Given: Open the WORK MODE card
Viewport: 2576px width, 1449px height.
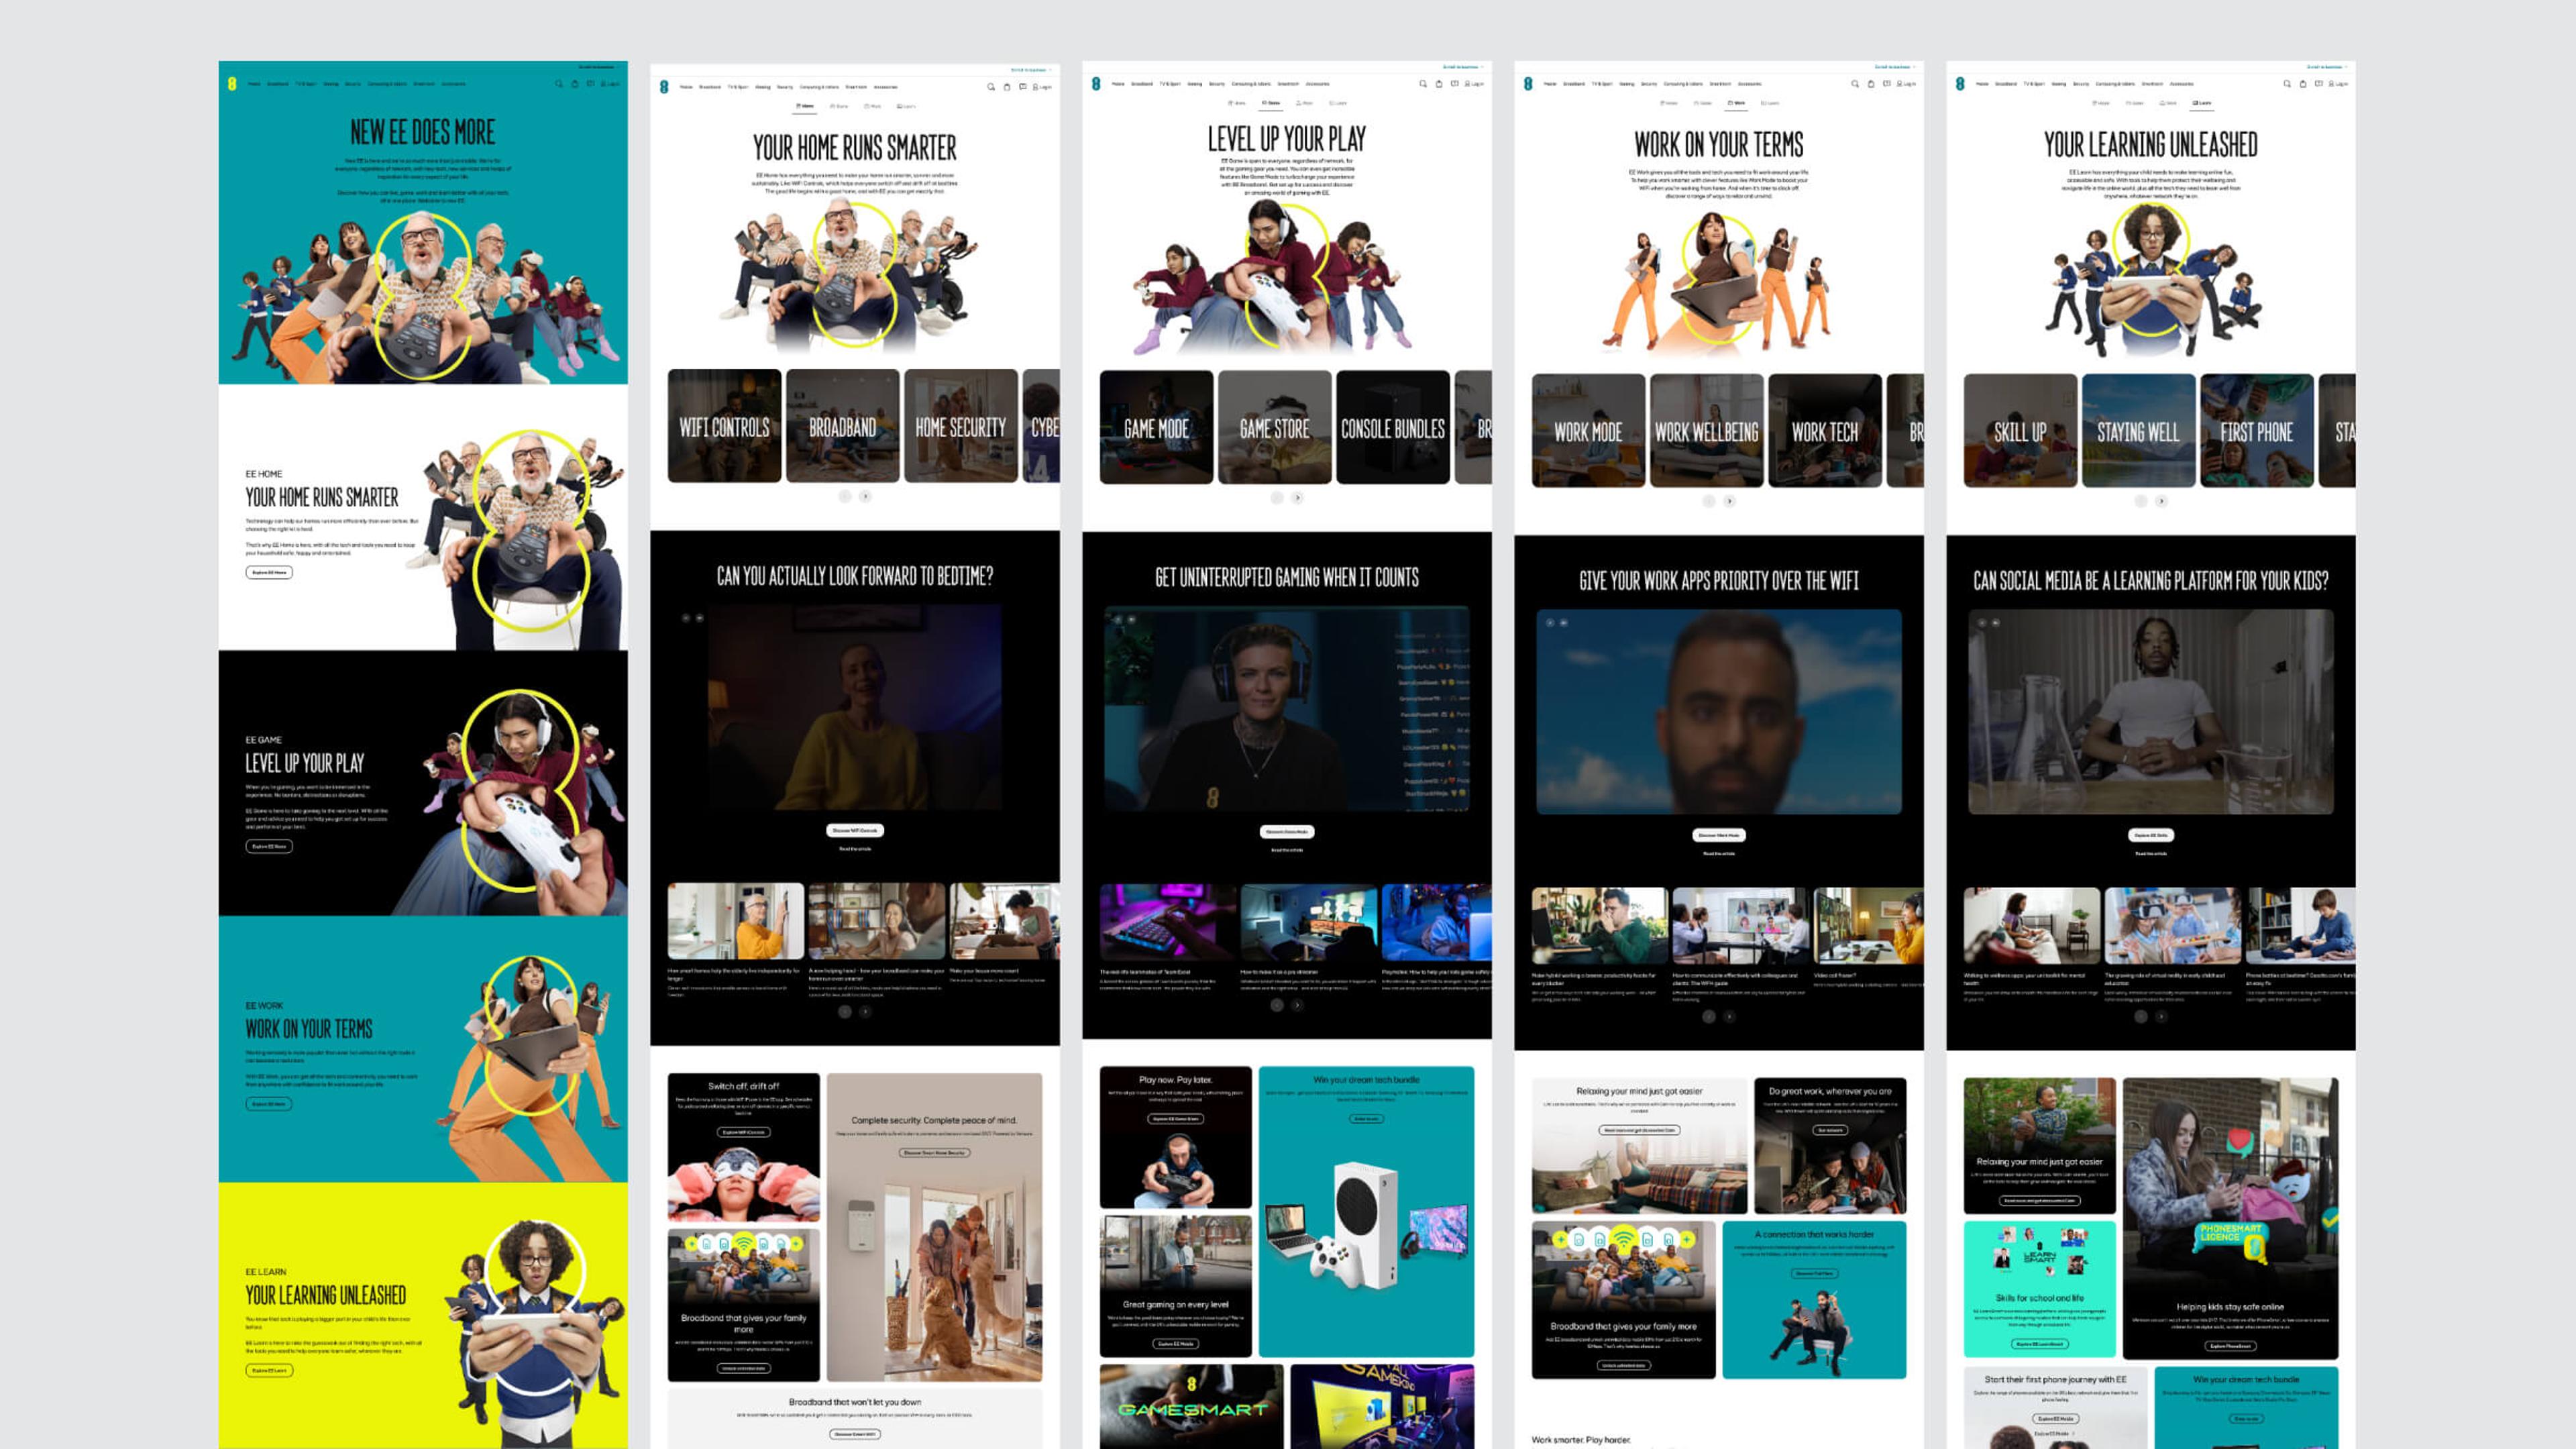Looking at the screenshot, I should pyautogui.click(x=1588, y=431).
